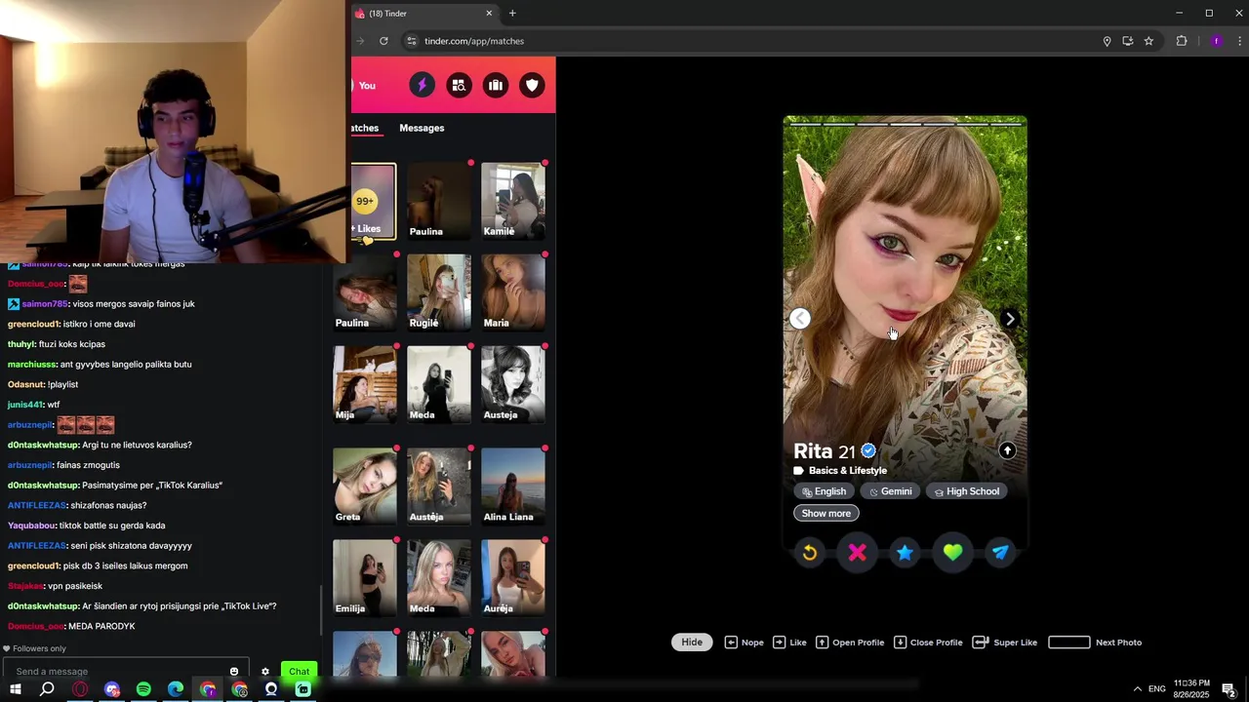Click the English language tag
The height and width of the screenshot is (702, 1249).
pos(824,491)
